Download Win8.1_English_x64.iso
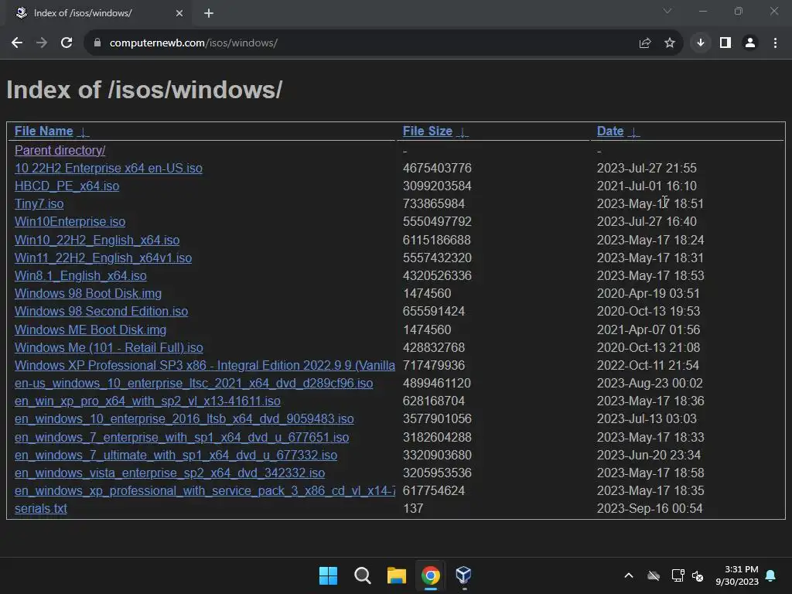Image resolution: width=792 pixels, height=594 pixels. [80, 276]
